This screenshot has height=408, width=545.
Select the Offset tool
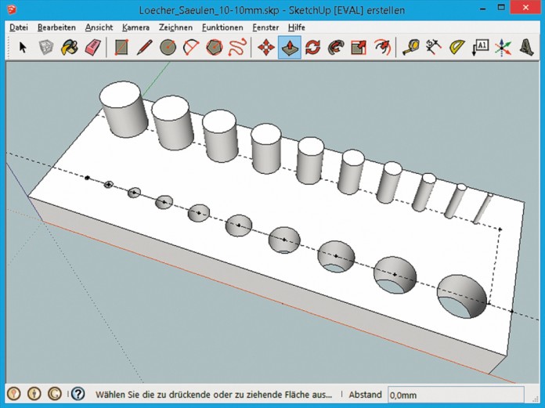[382, 48]
